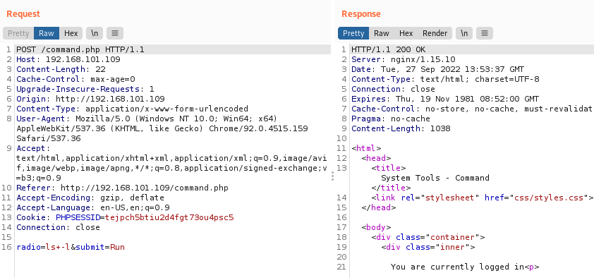Click the response Cache-Control no-store line
This screenshot has width=594, height=278.
[472, 109]
